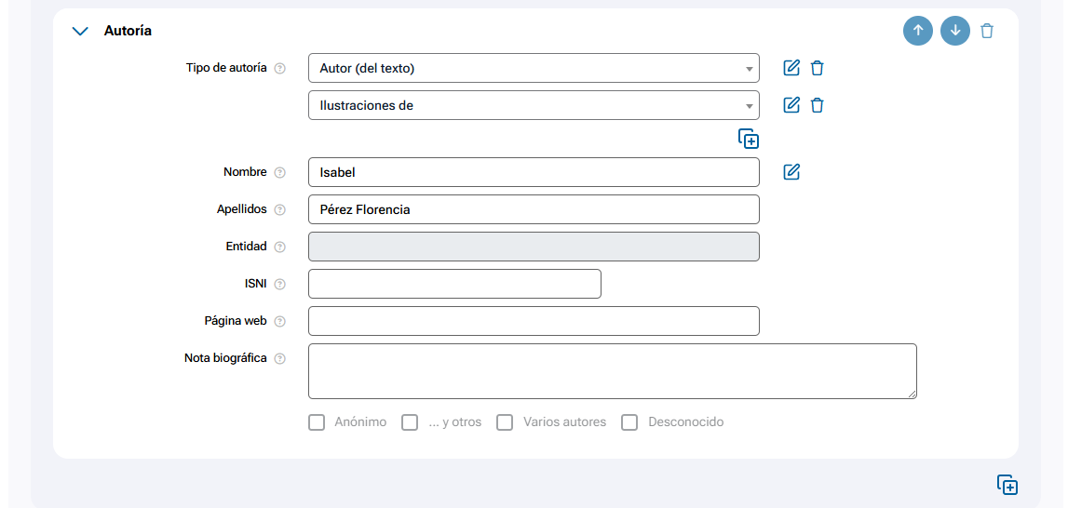1068x508 pixels.
Task: Focus the ISNI input field
Action: click(454, 284)
